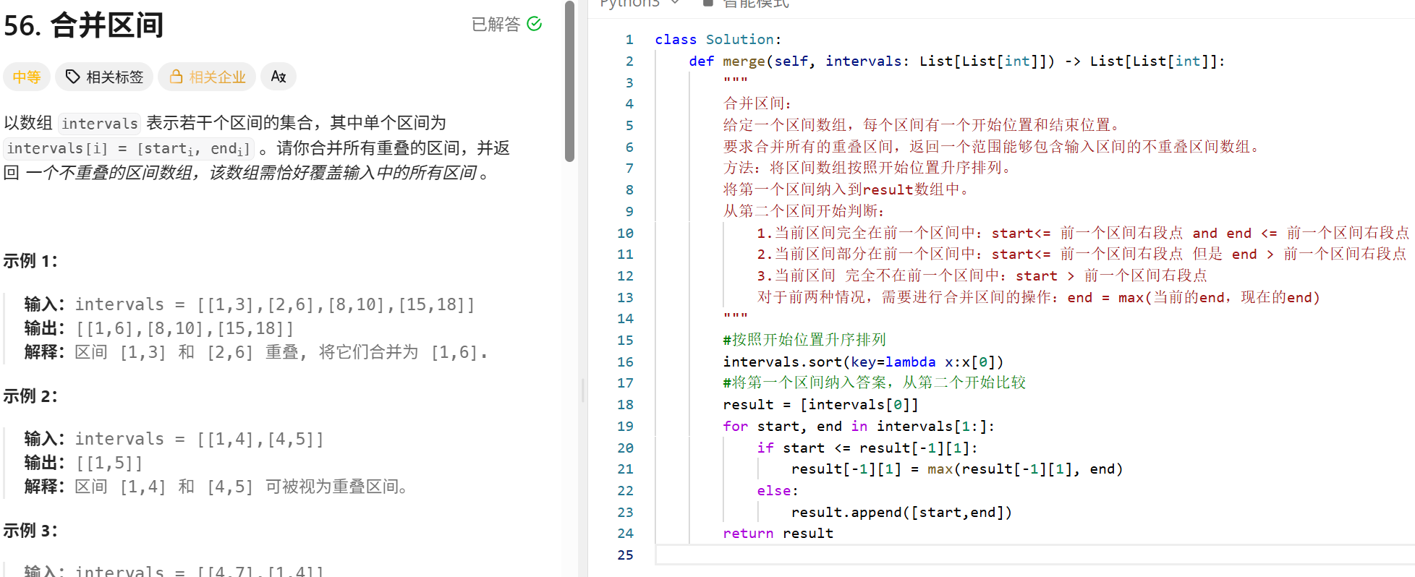
Task: Click the else: line in the code
Action: 778,490
